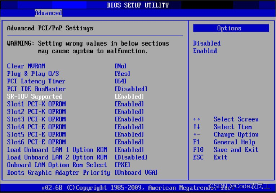
Task: Click the Advanced PCI/PnP Settings heading
Action: click(50, 28)
